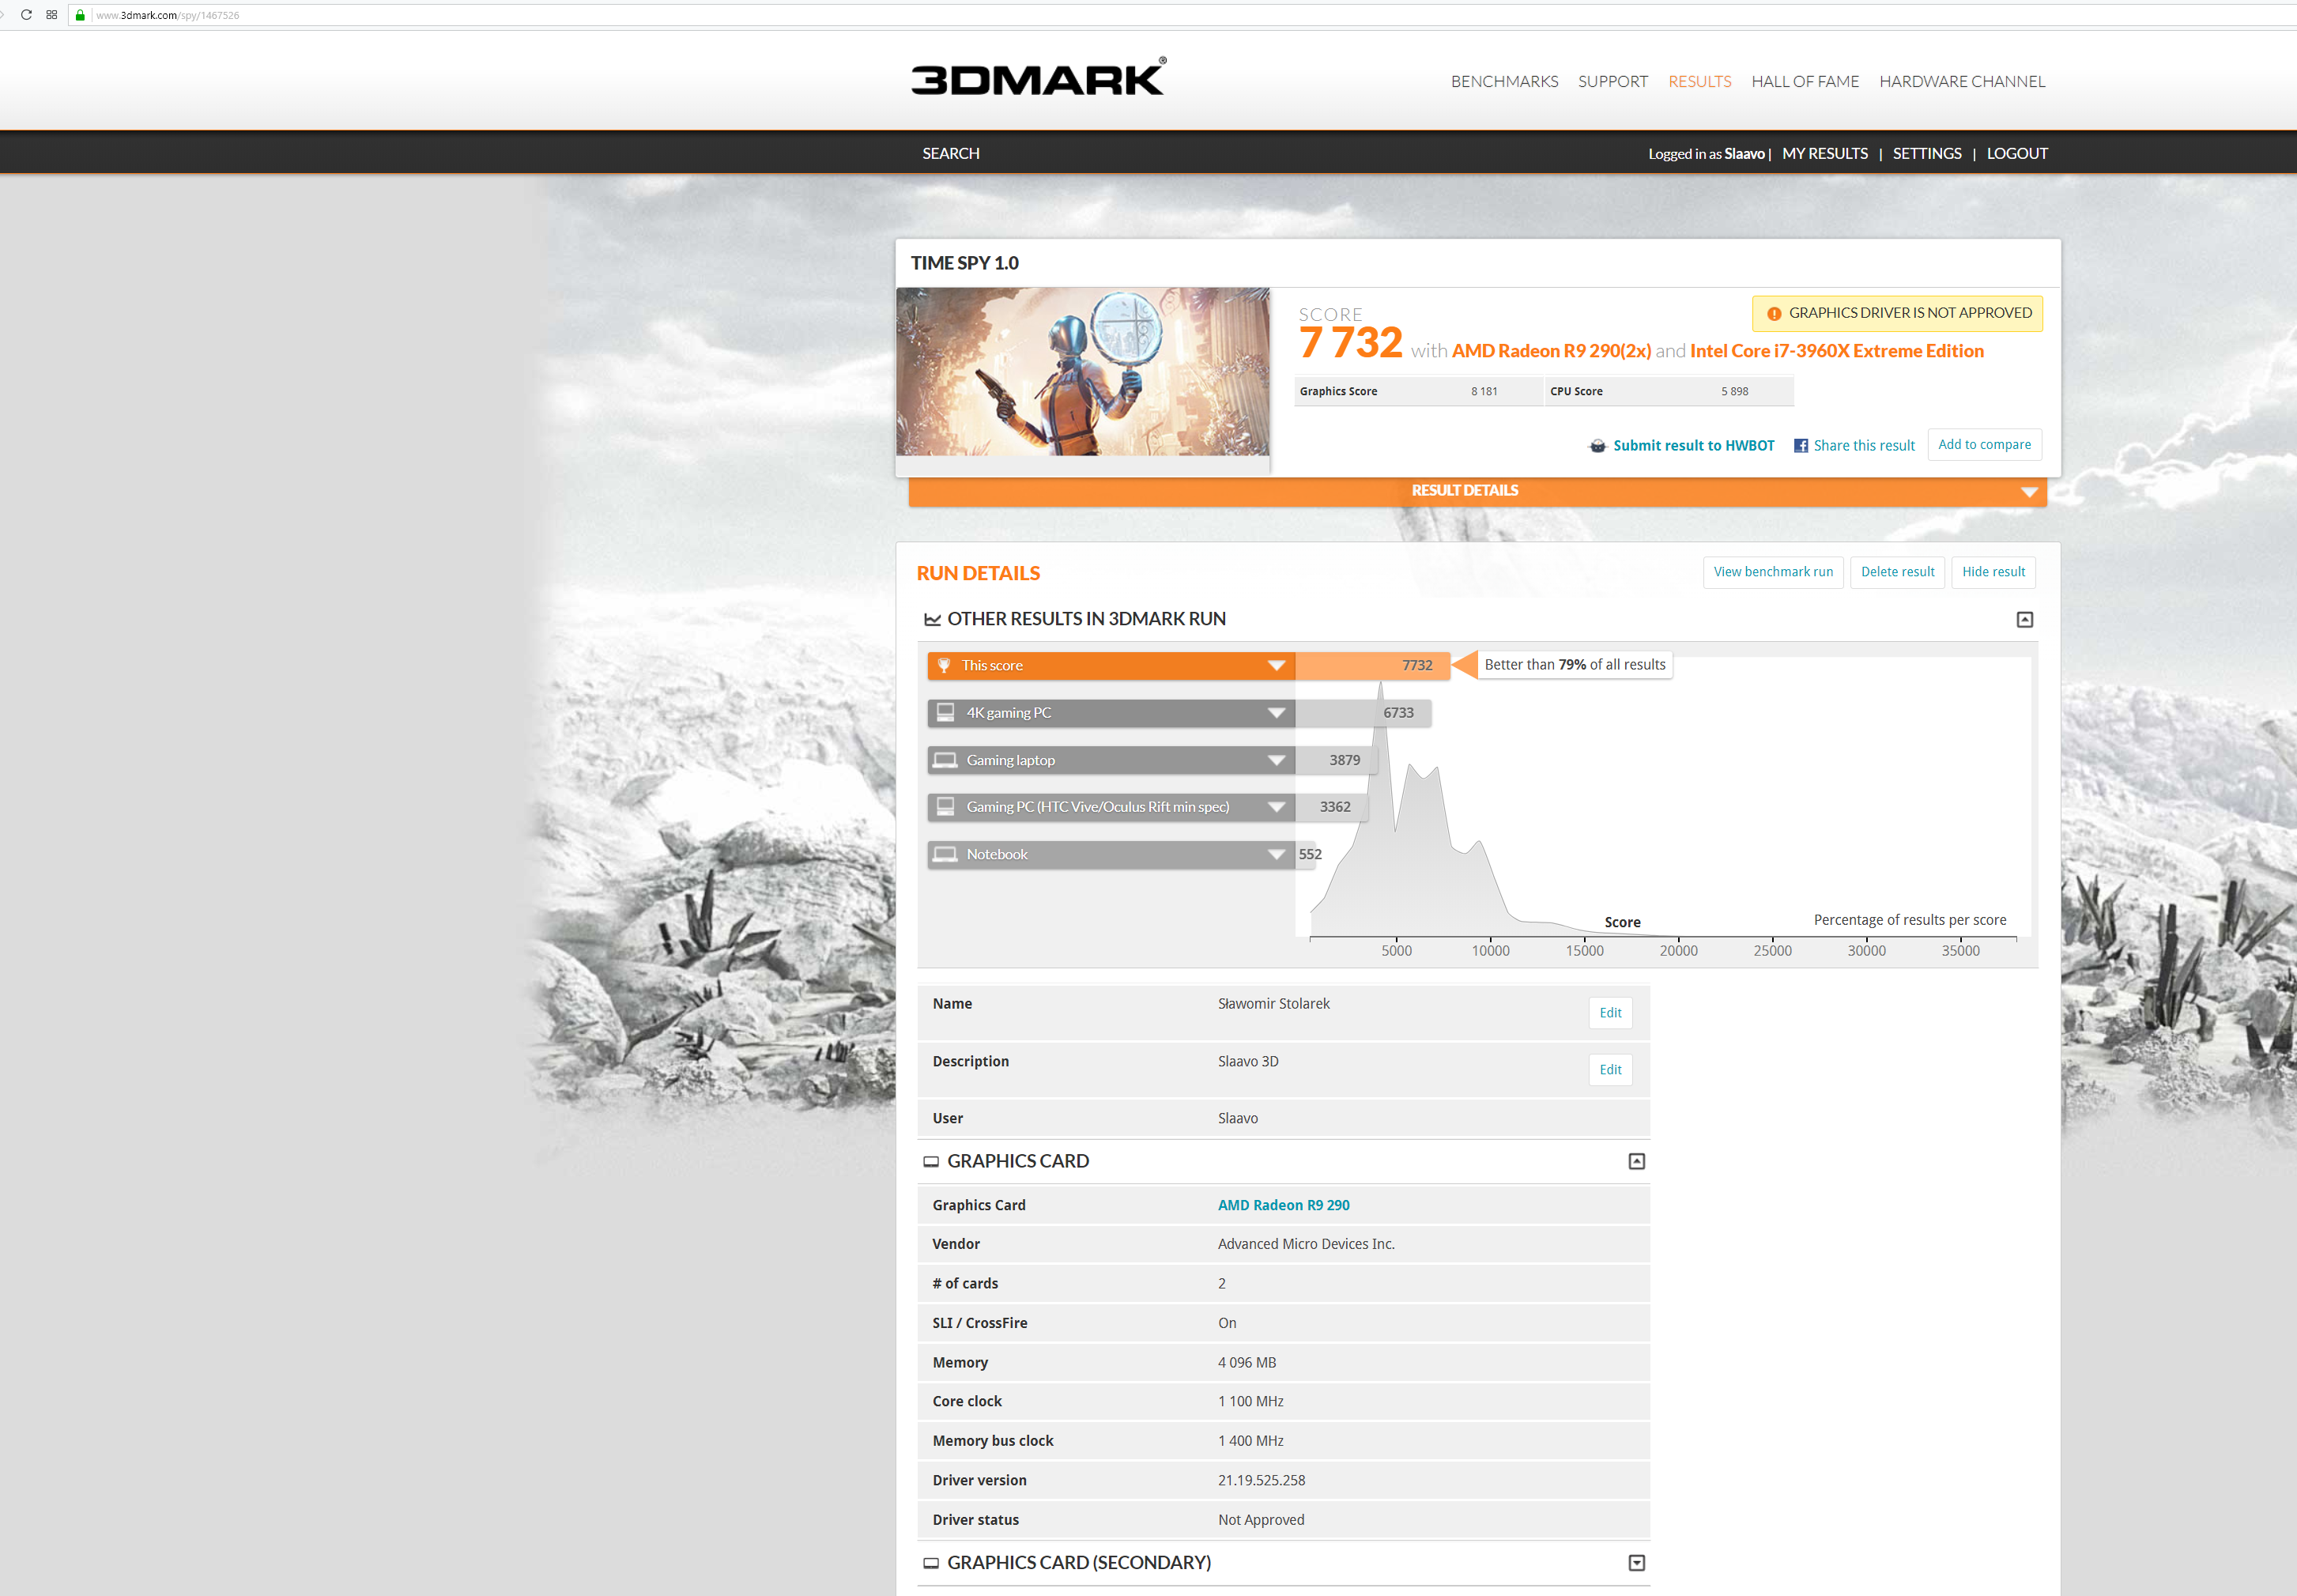The image size is (2297, 1596).
Task: Open account Settings link
Action: coord(1926,153)
